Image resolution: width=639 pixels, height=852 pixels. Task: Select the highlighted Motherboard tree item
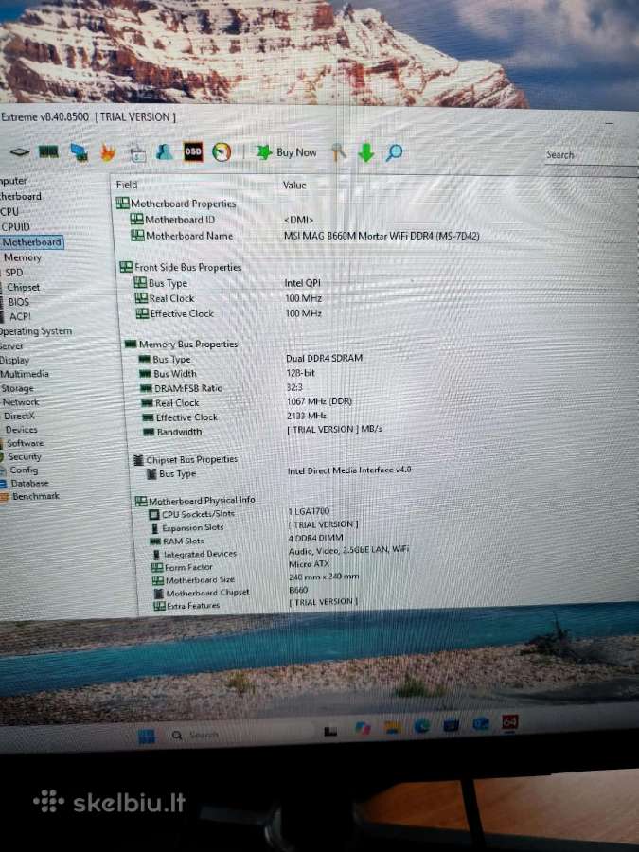tap(32, 242)
